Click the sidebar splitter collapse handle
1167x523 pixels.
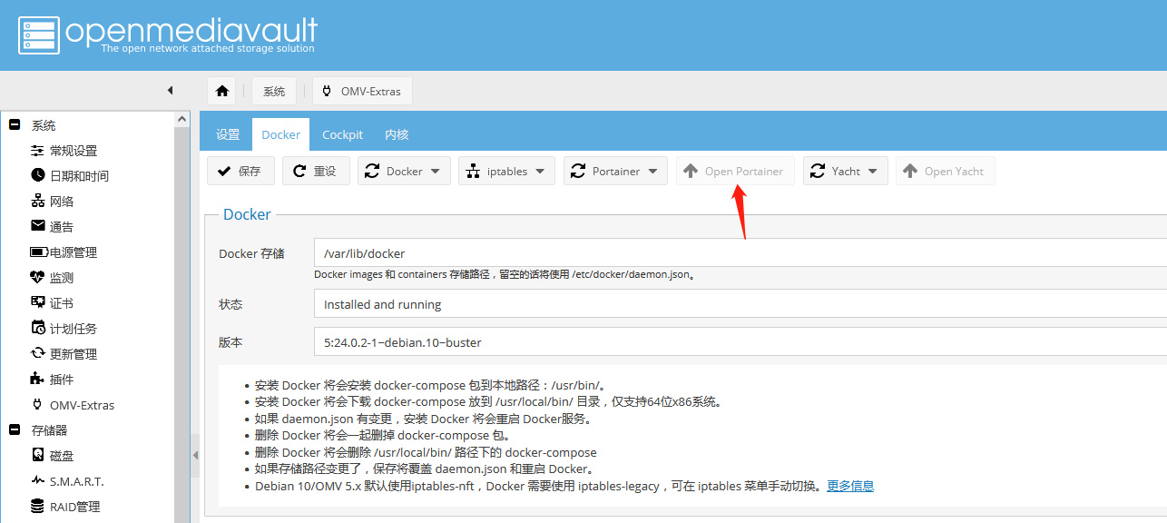click(195, 456)
